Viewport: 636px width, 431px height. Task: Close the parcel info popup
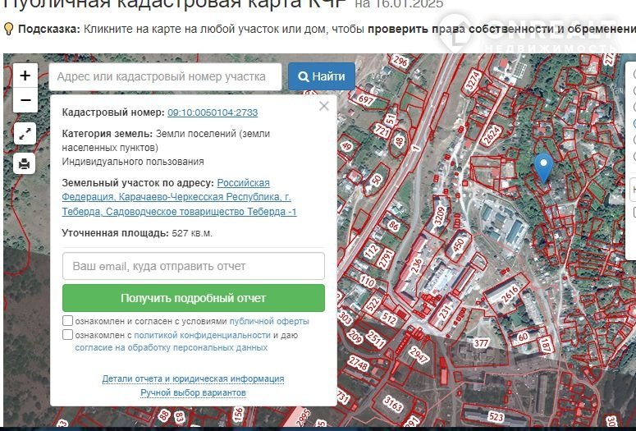click(x=323, y=106)
